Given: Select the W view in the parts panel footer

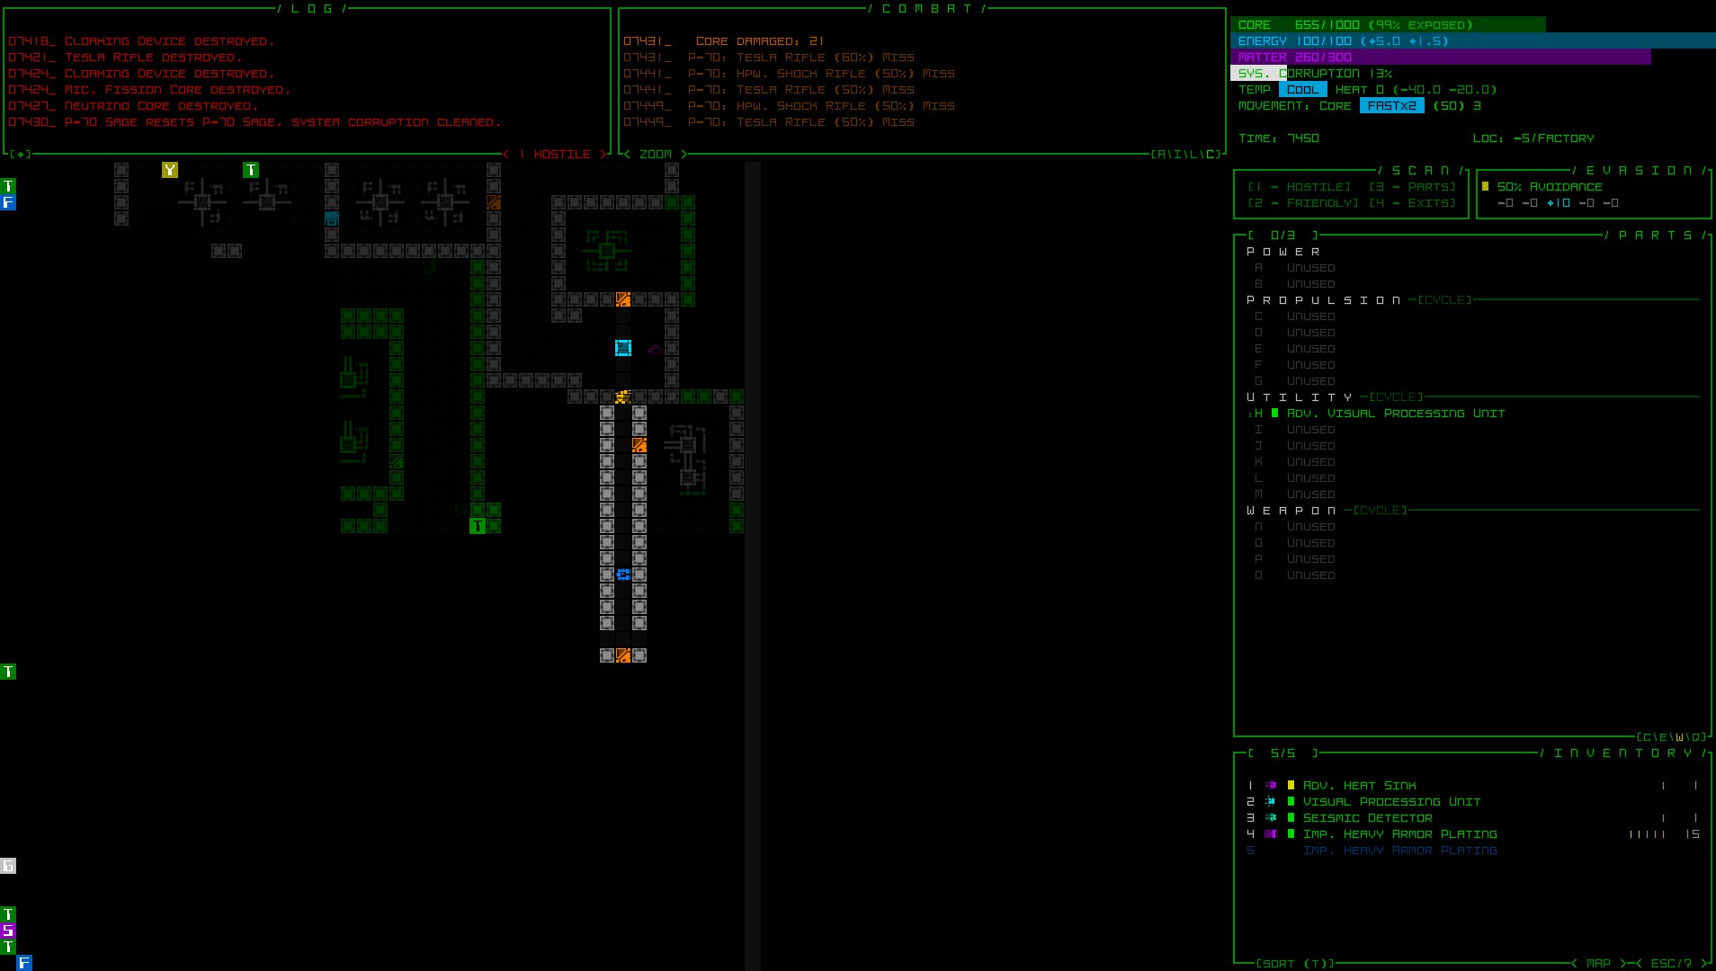Looking at the screenshot, I should [x=1679, y=737].
